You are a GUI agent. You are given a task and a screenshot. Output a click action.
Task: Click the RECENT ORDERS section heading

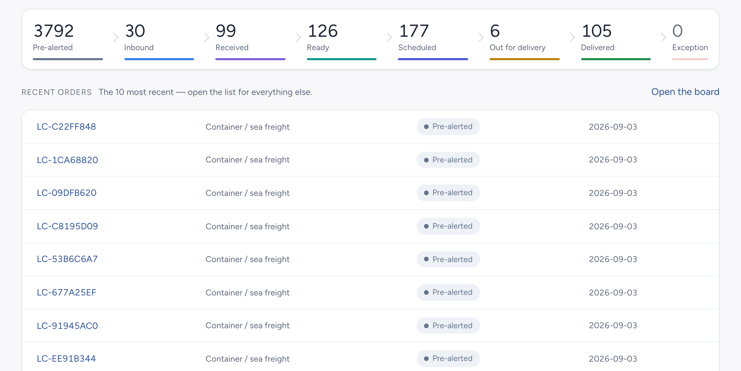(57, 92)
